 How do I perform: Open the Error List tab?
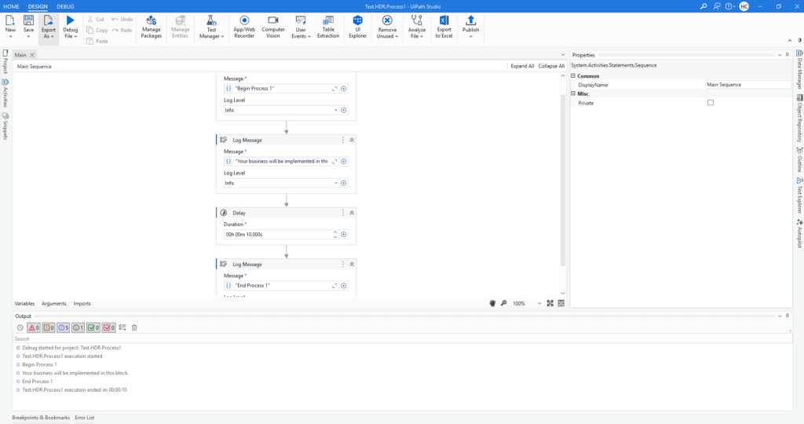(x=85, y=418)
